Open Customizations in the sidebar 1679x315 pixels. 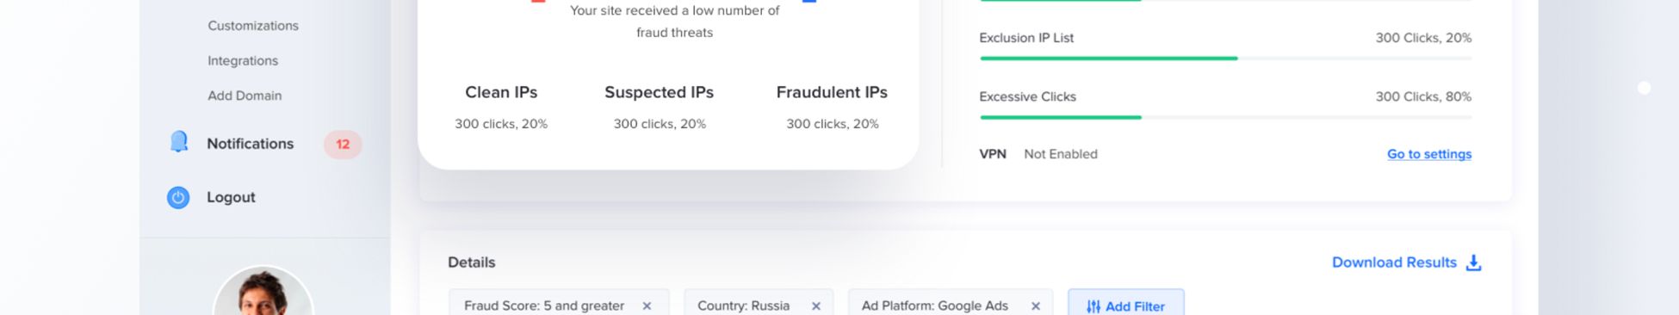(253, 26)
